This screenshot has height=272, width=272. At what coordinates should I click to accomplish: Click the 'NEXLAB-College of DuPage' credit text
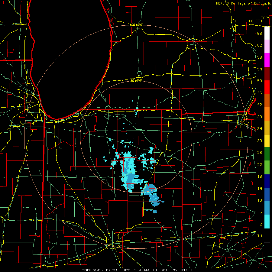[x=241, y=3]
